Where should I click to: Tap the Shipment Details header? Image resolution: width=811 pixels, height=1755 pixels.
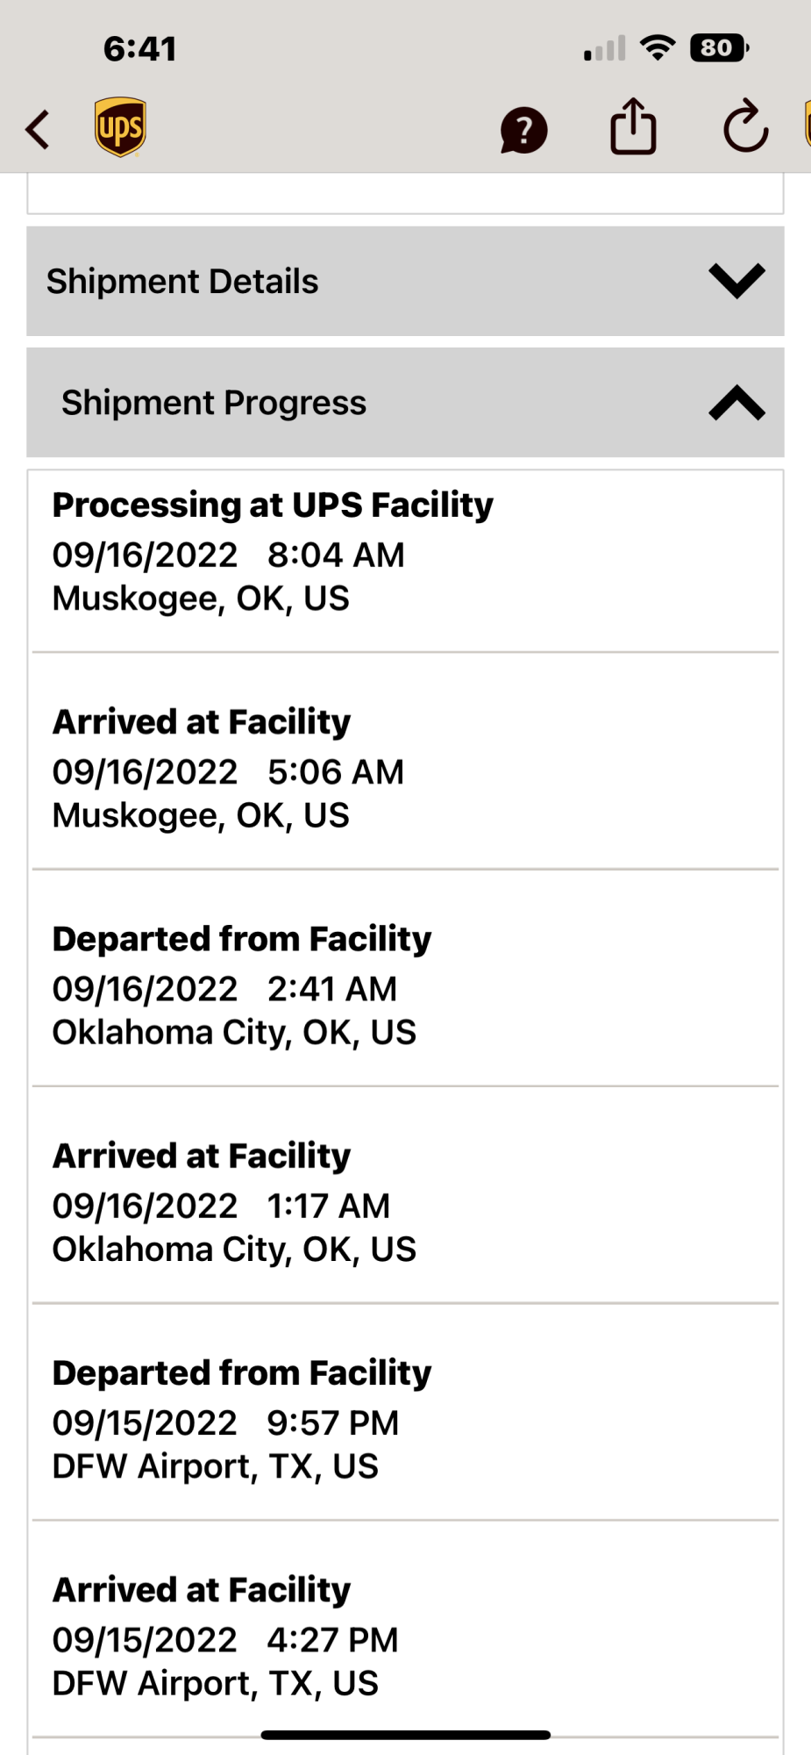[405, 281]
